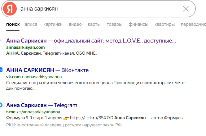Click the VK favicon beside ВКонтакте result

(1, 70)
